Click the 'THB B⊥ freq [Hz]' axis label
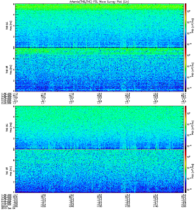This screenshot has height=210, width=196. pos(9,25)
